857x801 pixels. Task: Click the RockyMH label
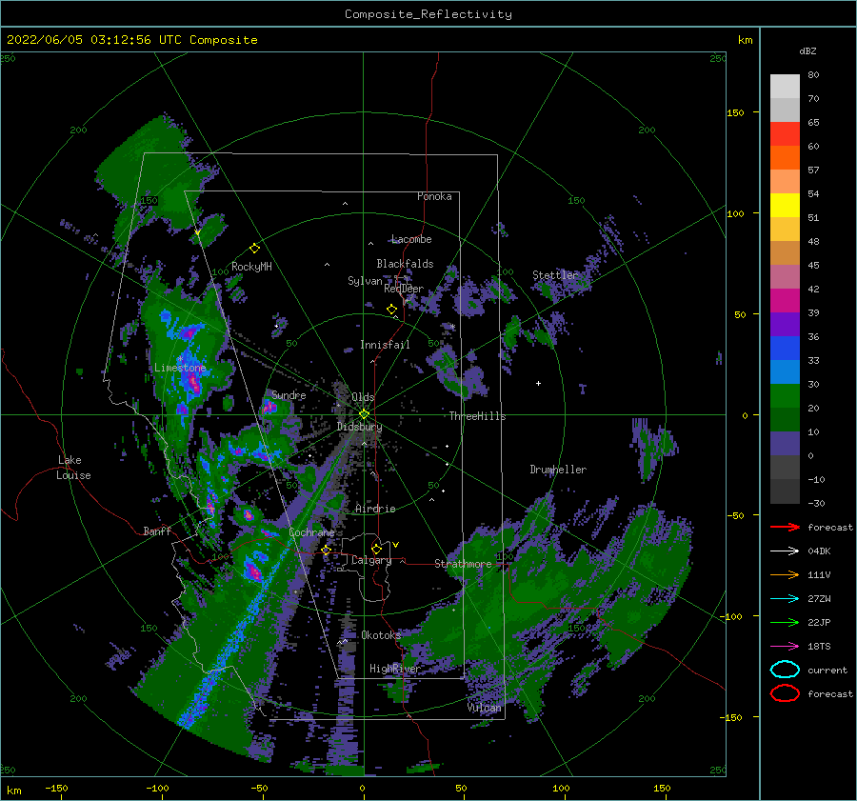pyautogui.click(x=251, y=267)
